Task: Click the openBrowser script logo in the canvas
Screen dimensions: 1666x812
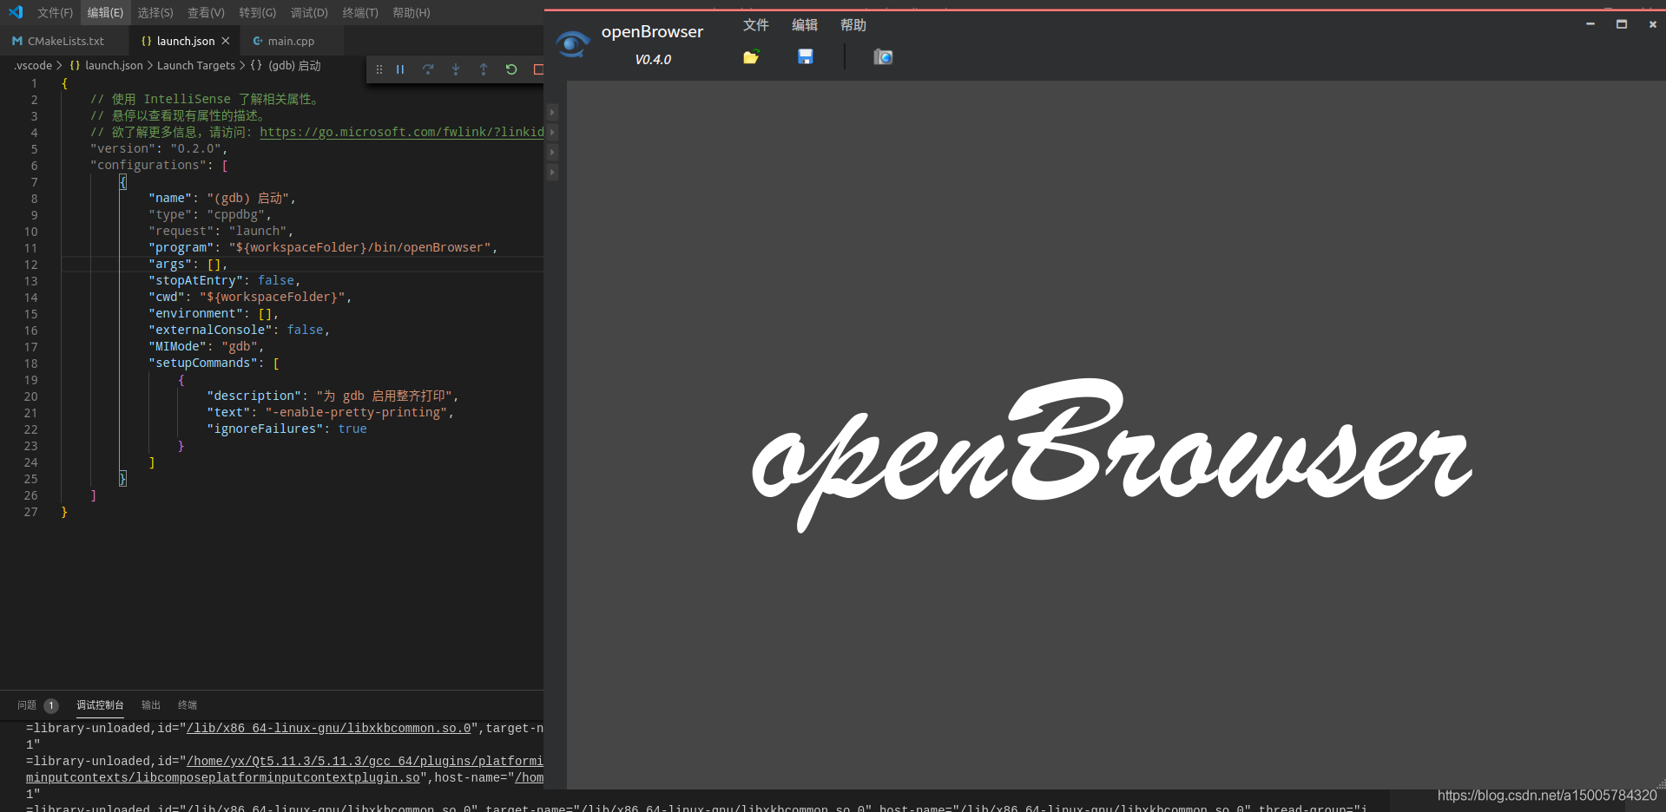Action: click(1112, 454)
